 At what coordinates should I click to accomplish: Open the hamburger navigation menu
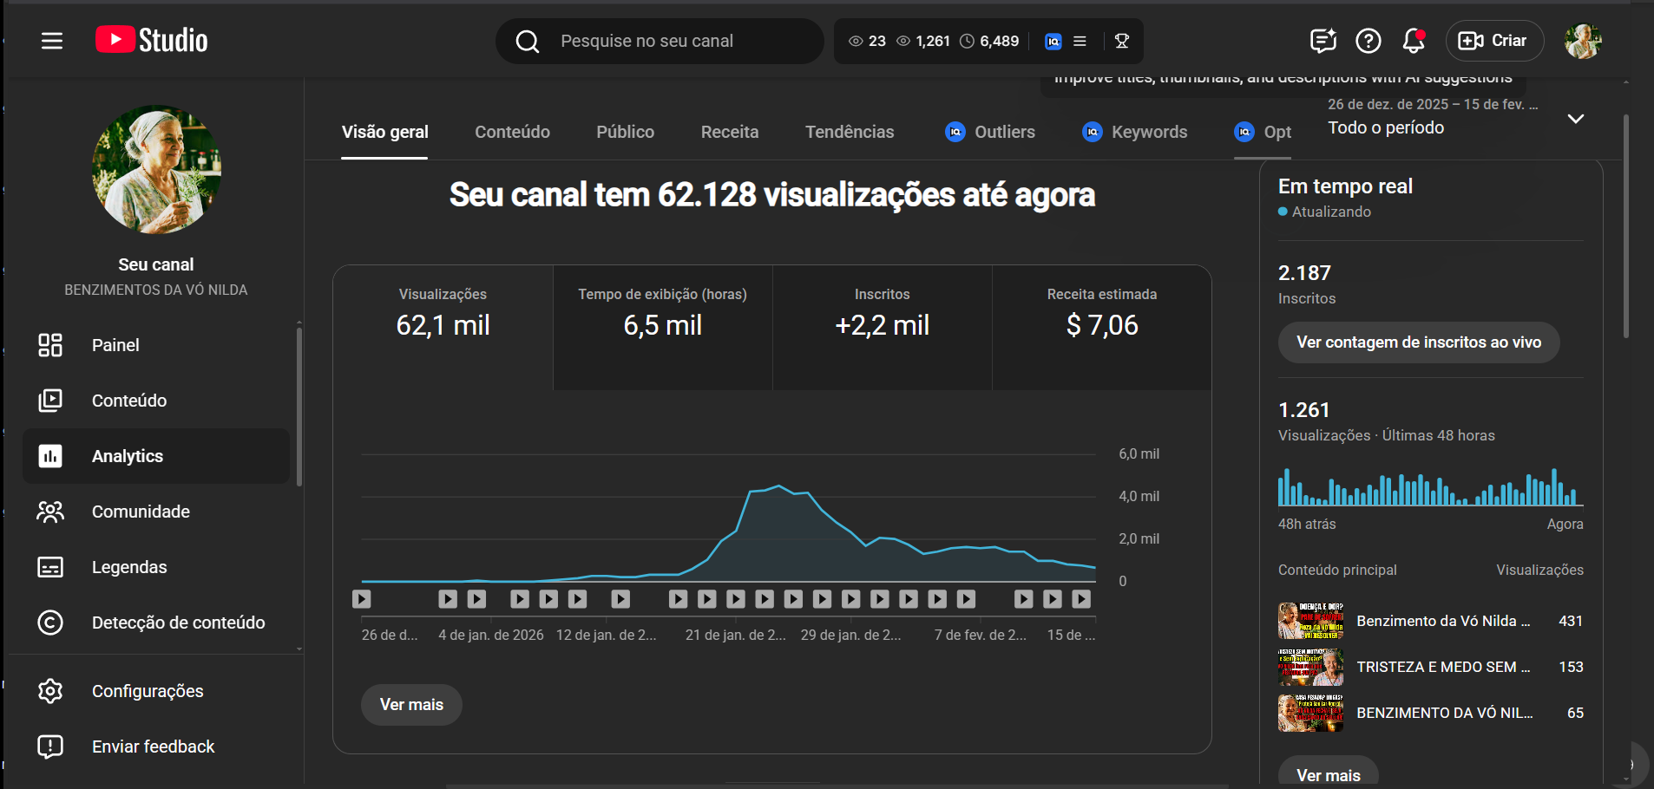[52, 41]
